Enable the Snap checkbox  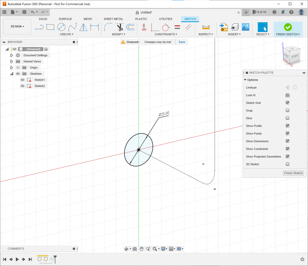point(288,110)
